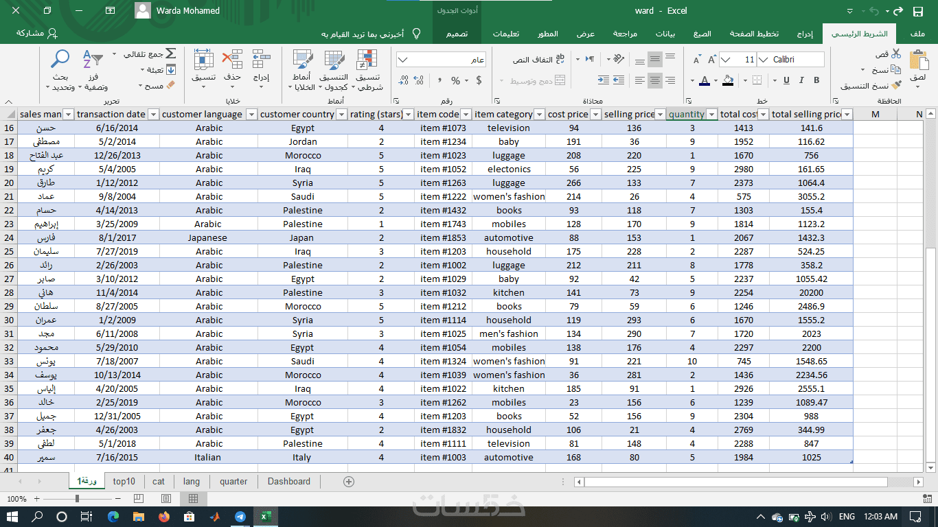
Task: Open the بيانات (Data) ribbon tab
Action: (x=665, y=34)
